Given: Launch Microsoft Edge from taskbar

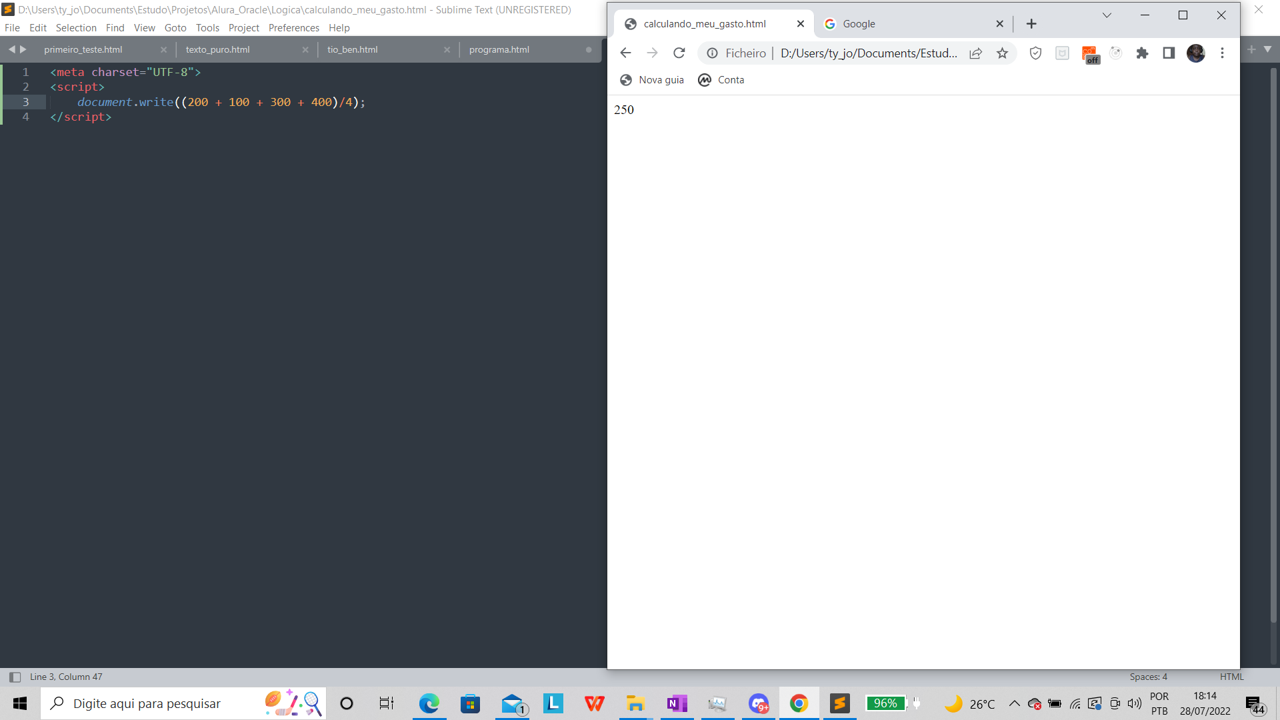Looking at the screenshot, I should (429, 703).
